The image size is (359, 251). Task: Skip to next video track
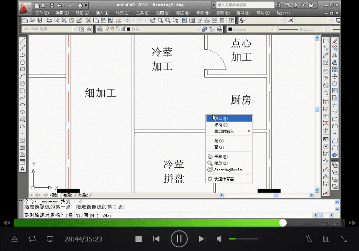[202, 239]
